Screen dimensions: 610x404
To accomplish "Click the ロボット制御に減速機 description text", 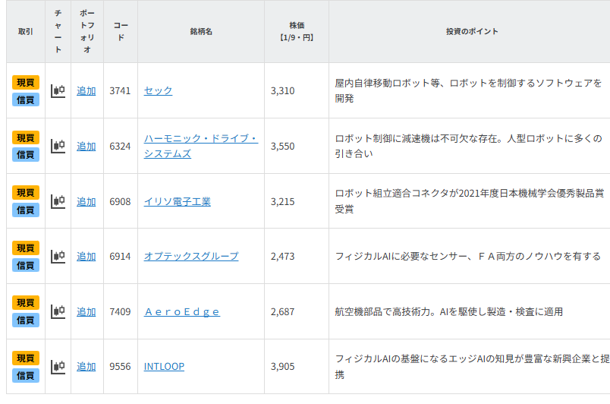I will (x=468, y=146).
